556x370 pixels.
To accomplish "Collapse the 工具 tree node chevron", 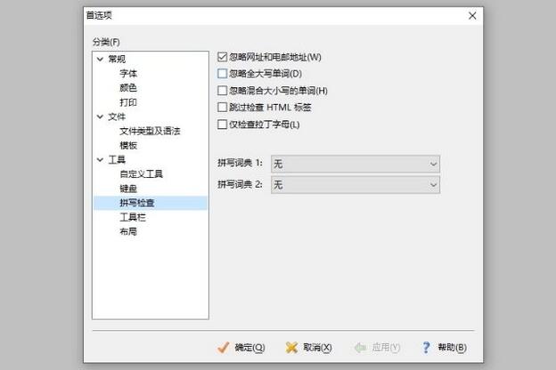I will (100, 160).
